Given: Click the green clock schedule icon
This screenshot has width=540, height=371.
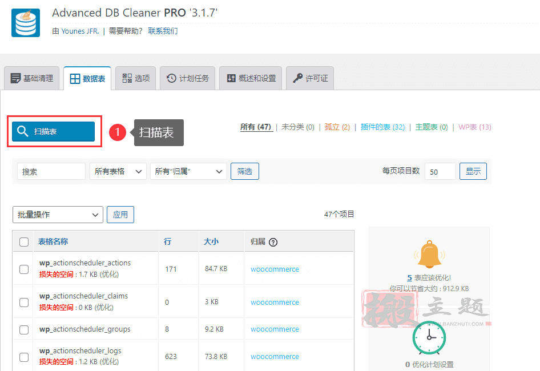Looking at the screenshot, I should (x=429, y=337).
